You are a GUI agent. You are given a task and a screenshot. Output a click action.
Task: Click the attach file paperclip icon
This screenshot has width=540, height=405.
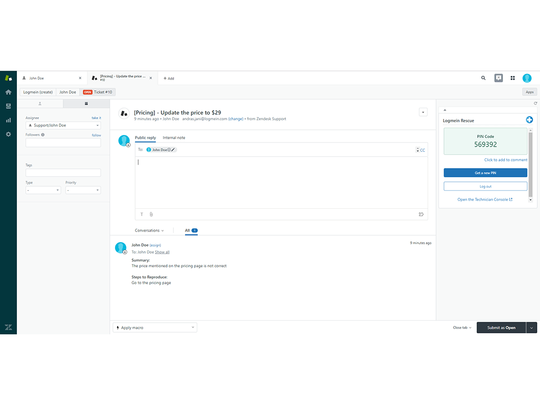(151, 214)
